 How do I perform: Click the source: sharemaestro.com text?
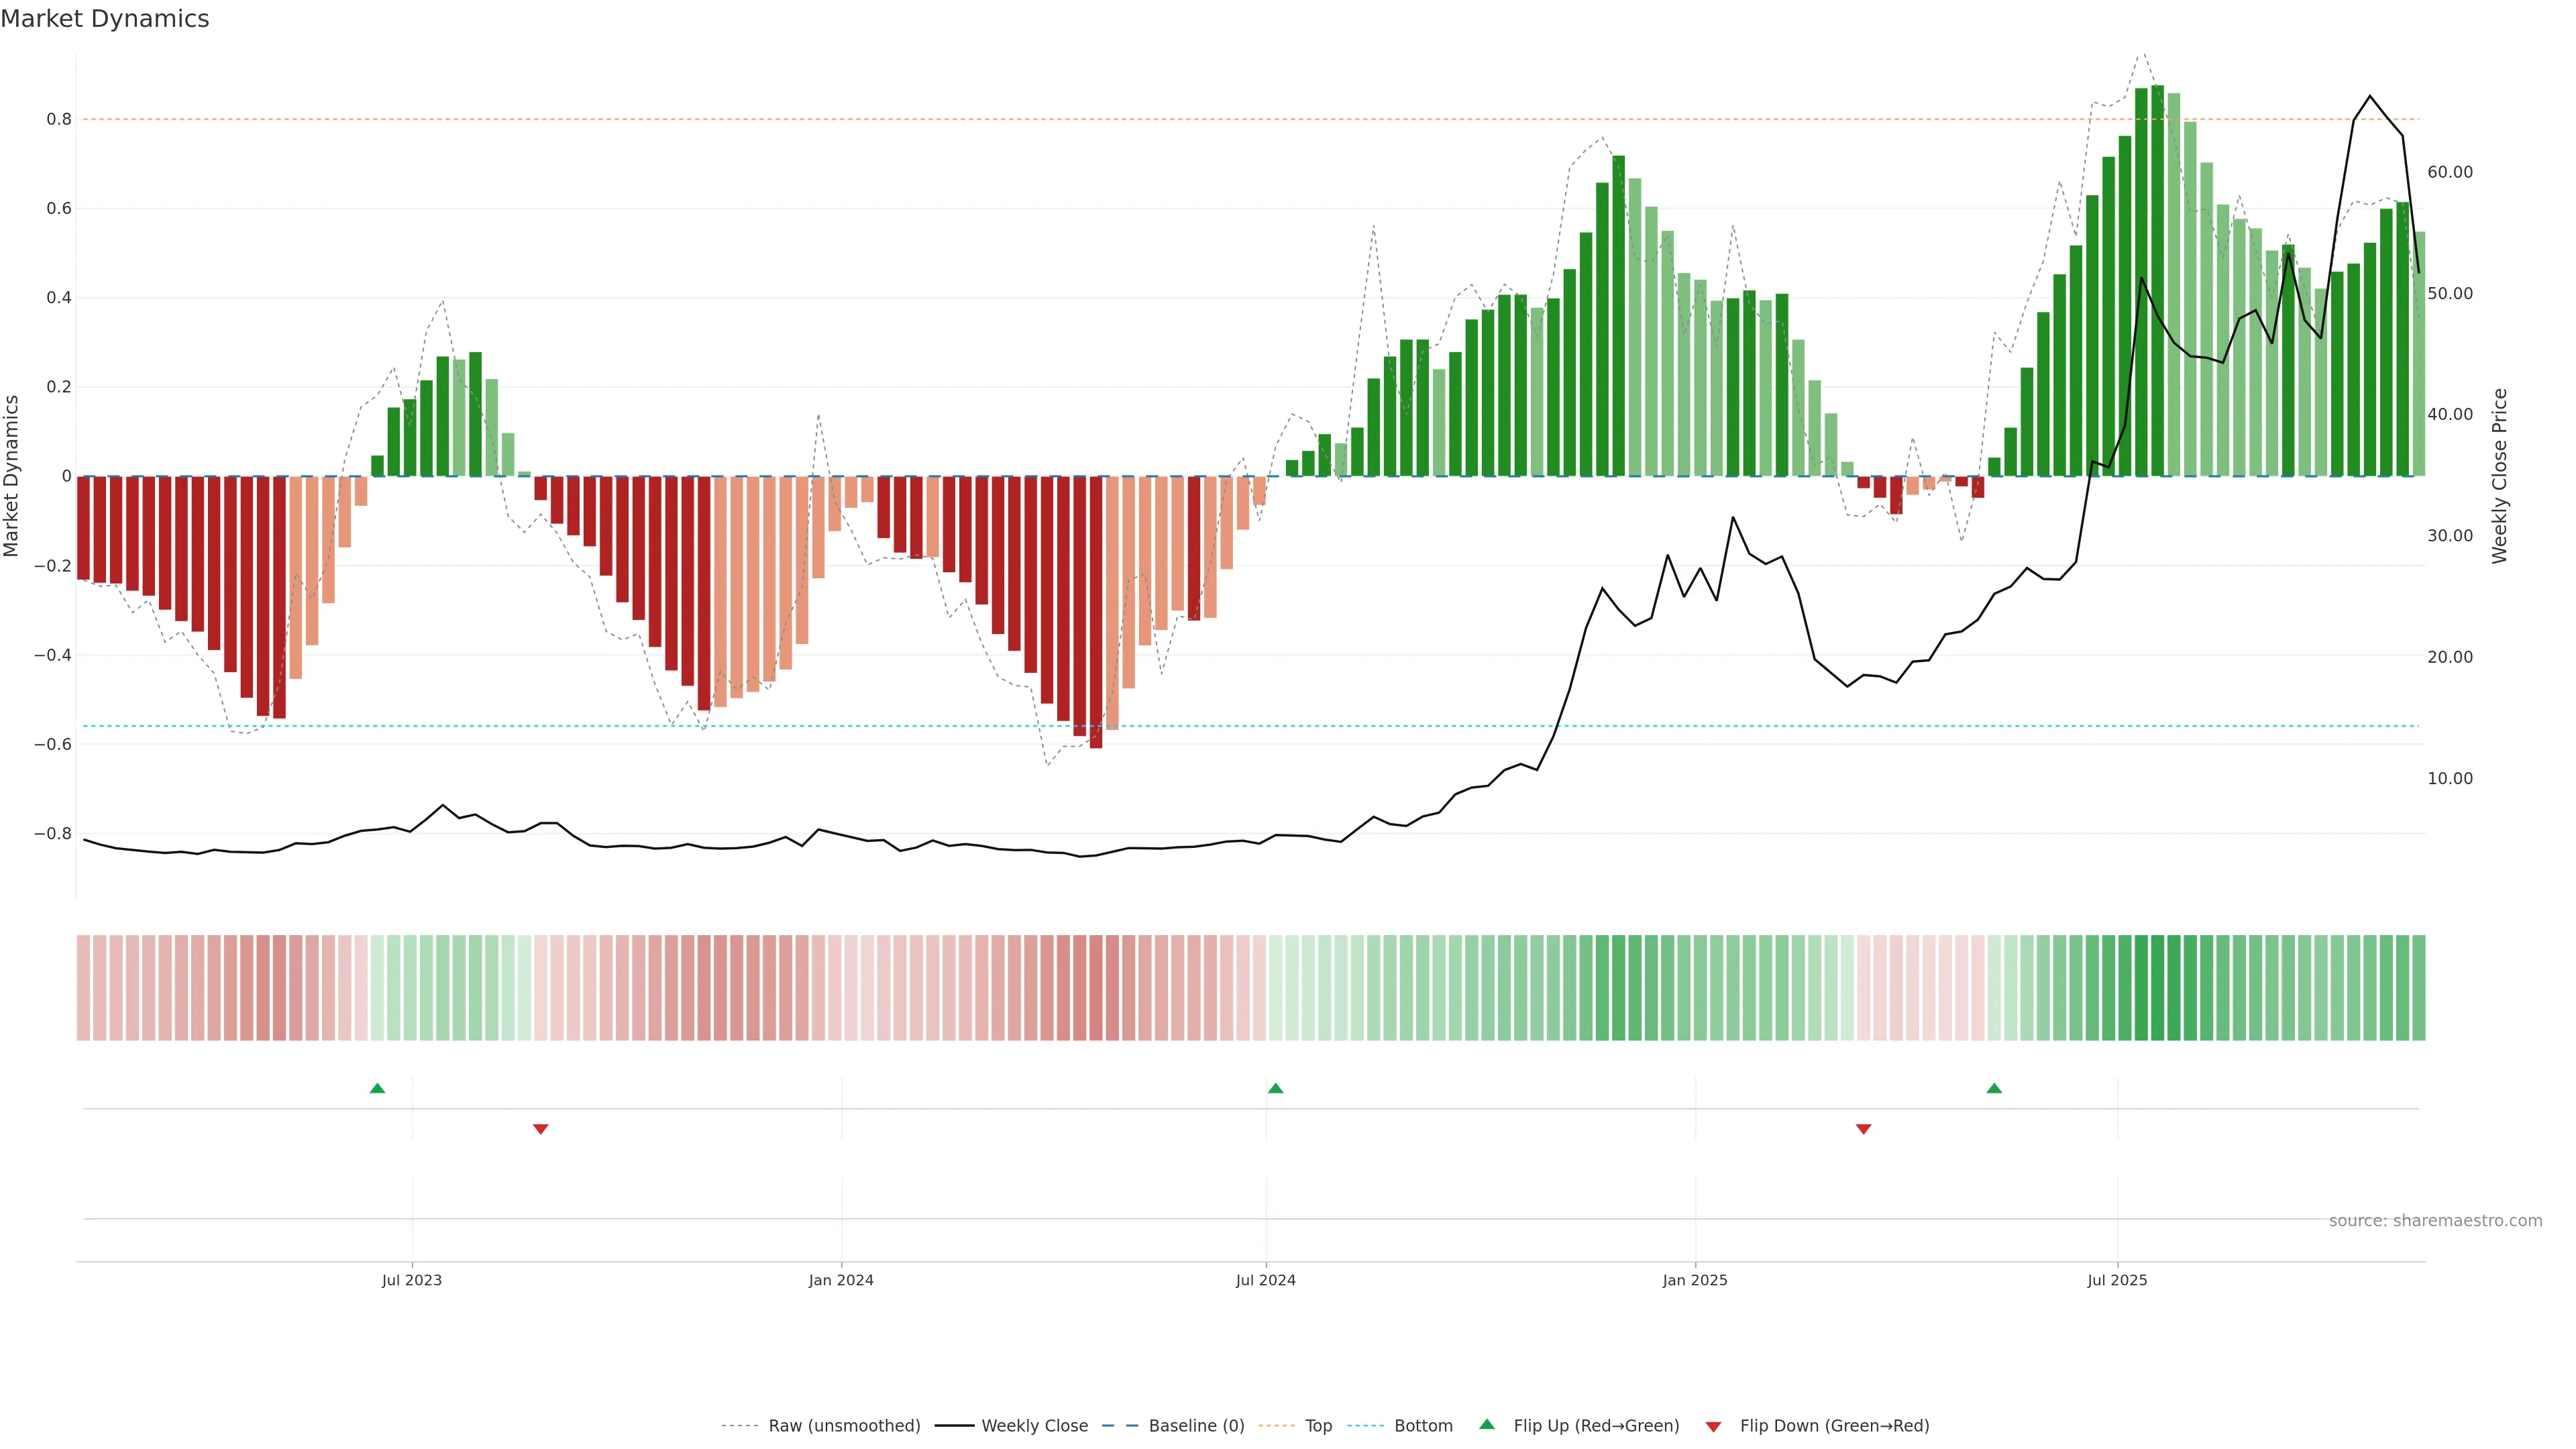click(2435, 1221)
